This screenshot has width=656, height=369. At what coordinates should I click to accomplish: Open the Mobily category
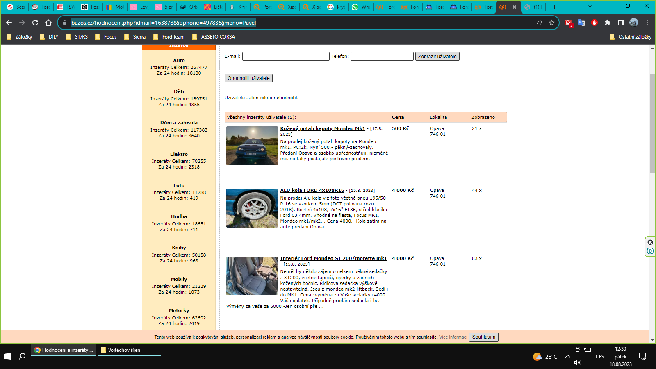click(x=179, y=279)
